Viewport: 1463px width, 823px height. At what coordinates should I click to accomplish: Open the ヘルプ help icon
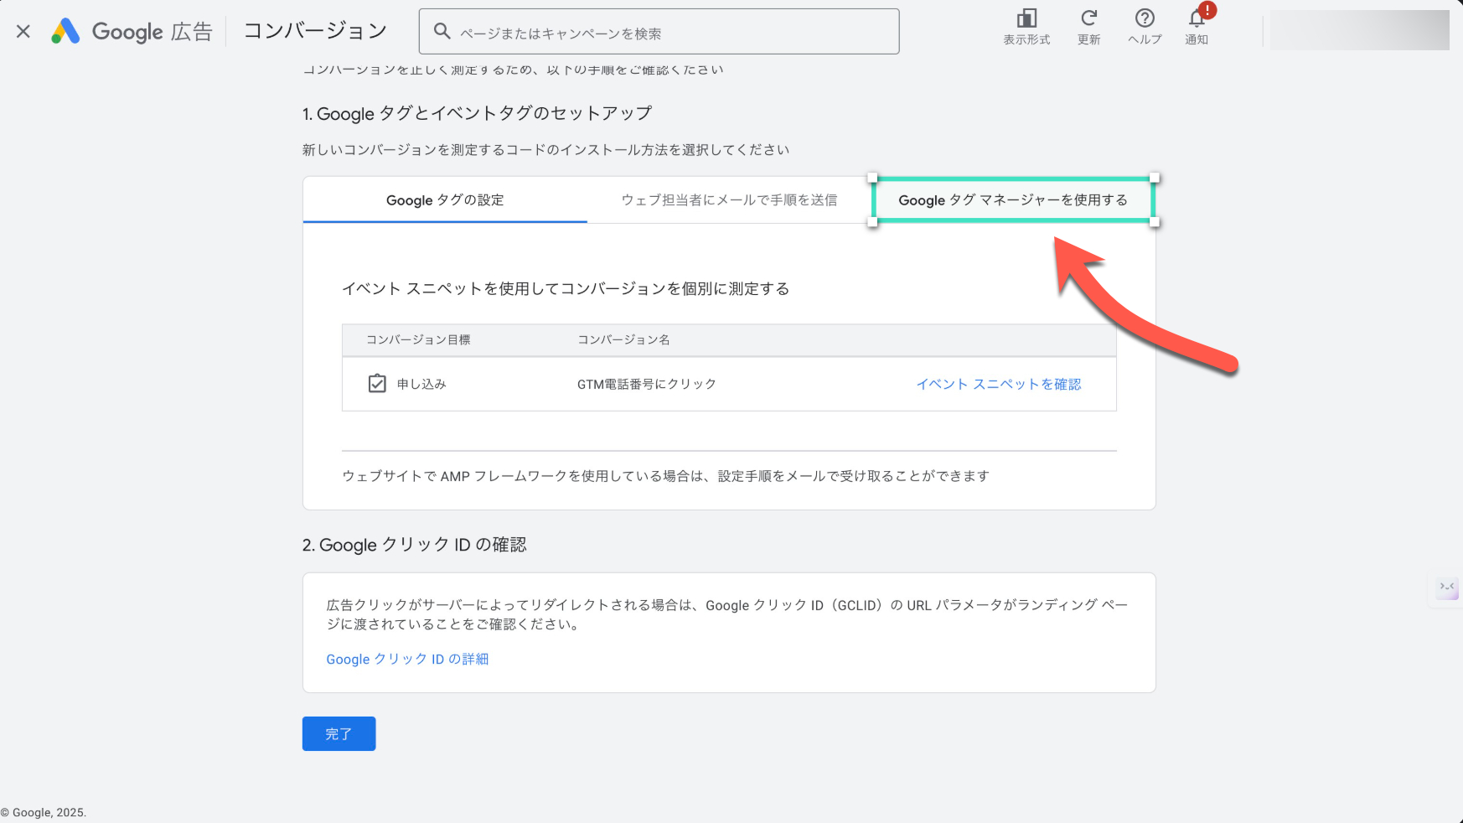[1145, 19]
